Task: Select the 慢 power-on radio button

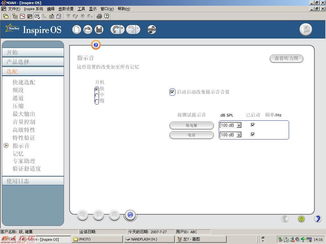Action: pos(97,101)
